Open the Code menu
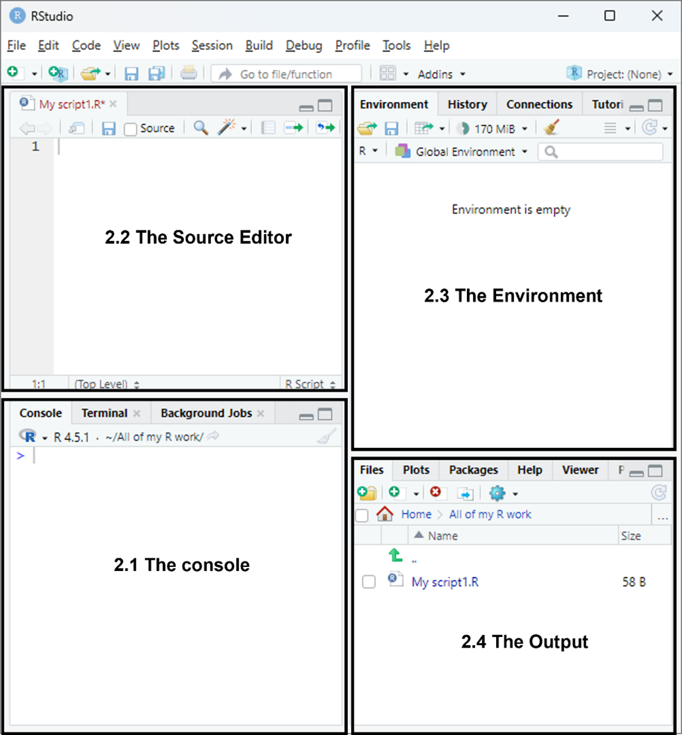This screenshot has height=735, width=682. coord(86,46)
